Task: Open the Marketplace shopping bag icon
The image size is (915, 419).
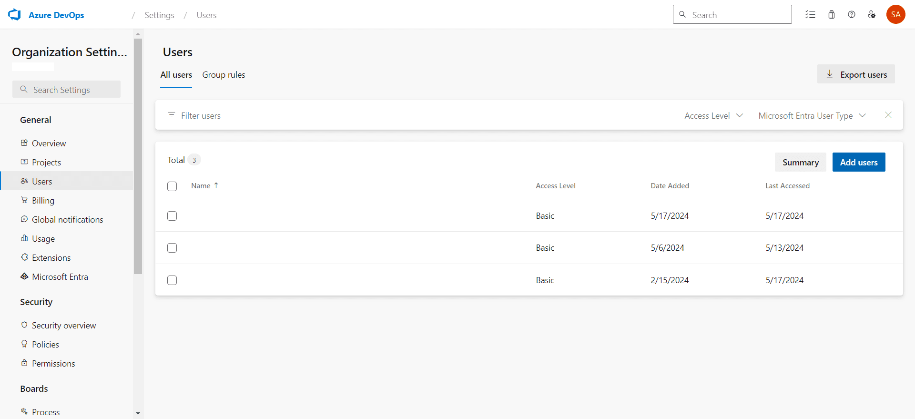Action: (832, 15)
